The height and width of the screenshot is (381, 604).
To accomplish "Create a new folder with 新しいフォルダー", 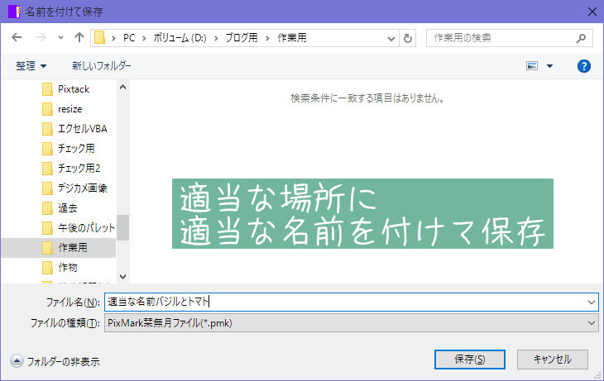I will click(102, 66).
